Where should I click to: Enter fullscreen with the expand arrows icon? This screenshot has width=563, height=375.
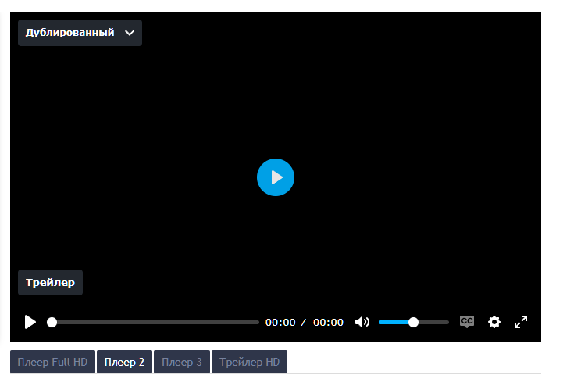click(x=521, y=322)
